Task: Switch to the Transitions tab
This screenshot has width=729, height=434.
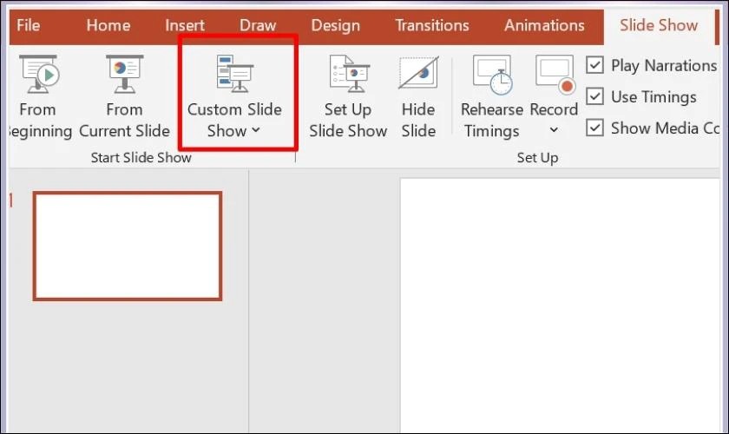Action: (x=432, y=25)
